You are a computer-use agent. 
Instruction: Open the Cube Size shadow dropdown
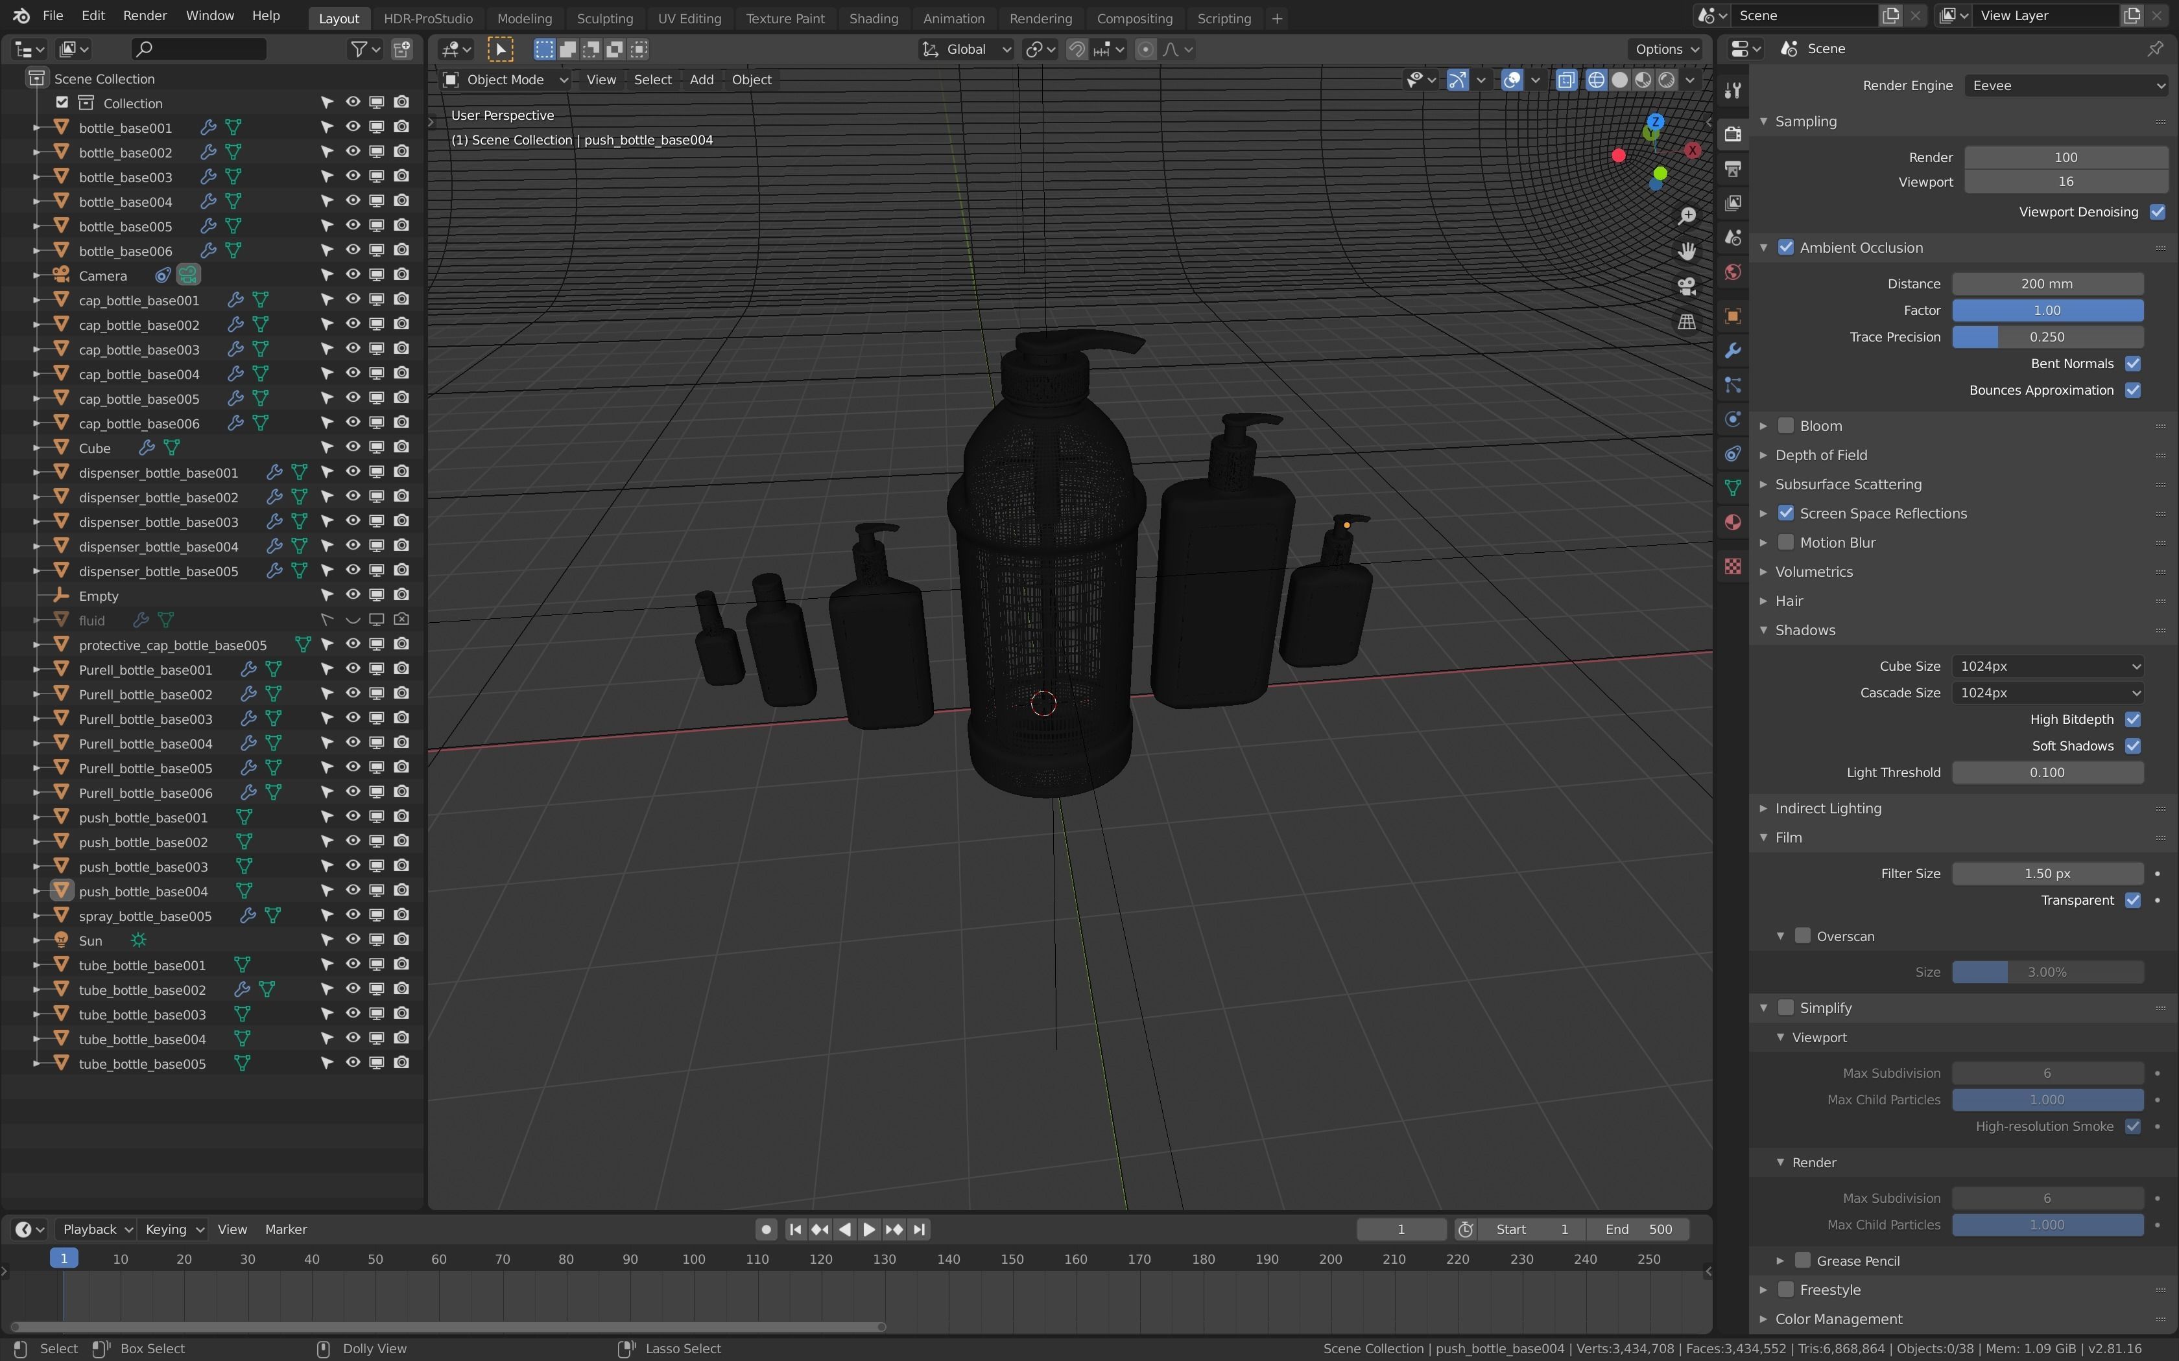pyautogui.click(x=2047, y=666)
